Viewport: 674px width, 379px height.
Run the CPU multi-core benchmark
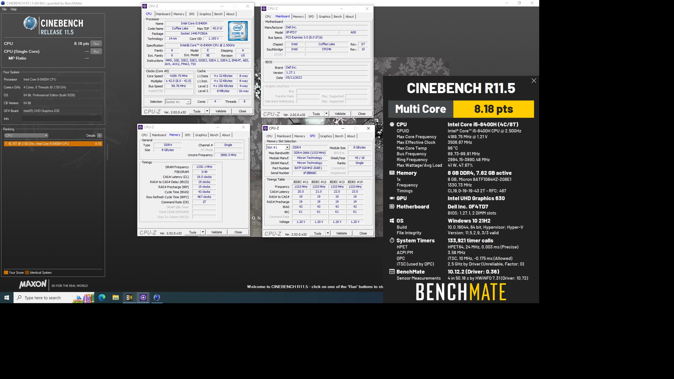tap(96, 44)
